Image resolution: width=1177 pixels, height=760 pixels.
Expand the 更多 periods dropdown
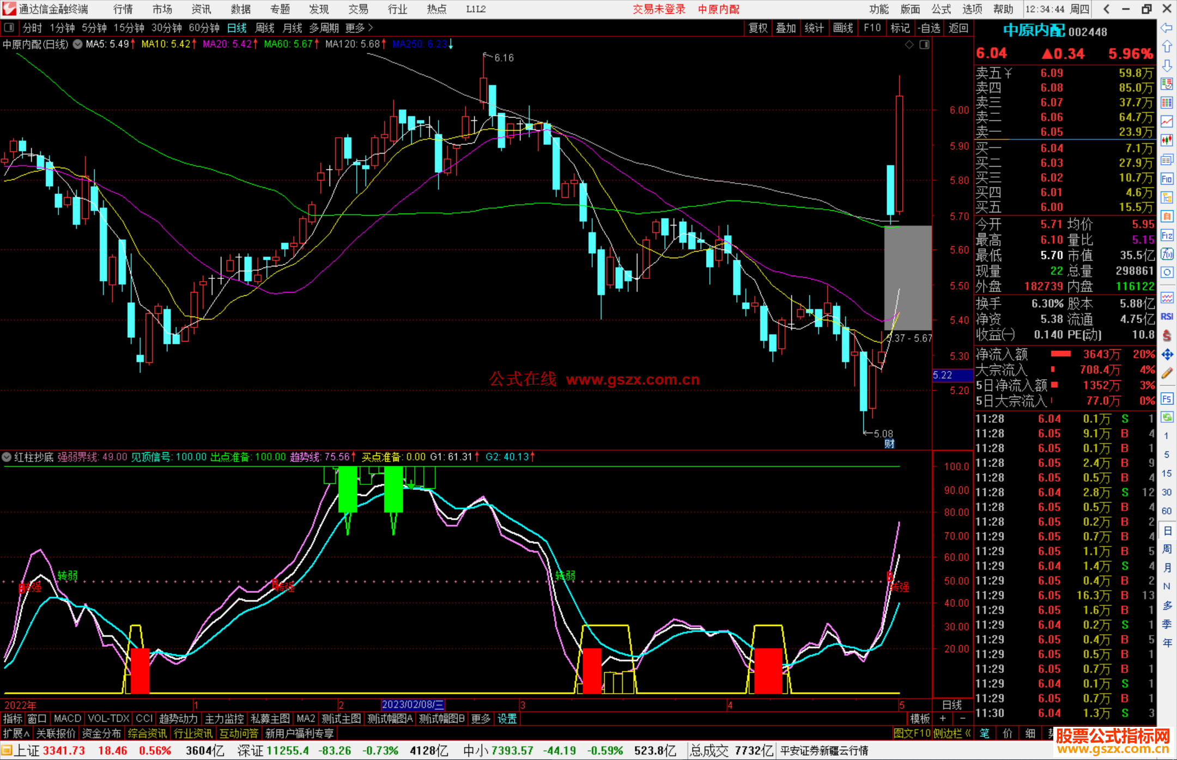pyautogui.click(x=359, y=28)
